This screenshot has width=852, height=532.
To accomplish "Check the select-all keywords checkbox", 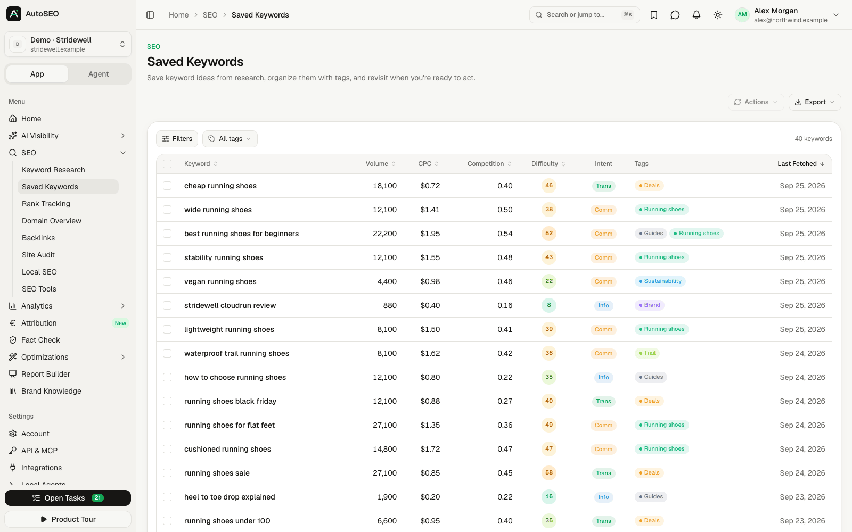I will point(167,164).
